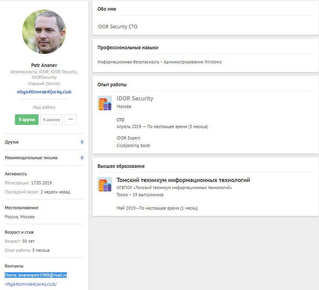Click the IDOR Security company building icon

pyautogui.click(x=105, y=103)
